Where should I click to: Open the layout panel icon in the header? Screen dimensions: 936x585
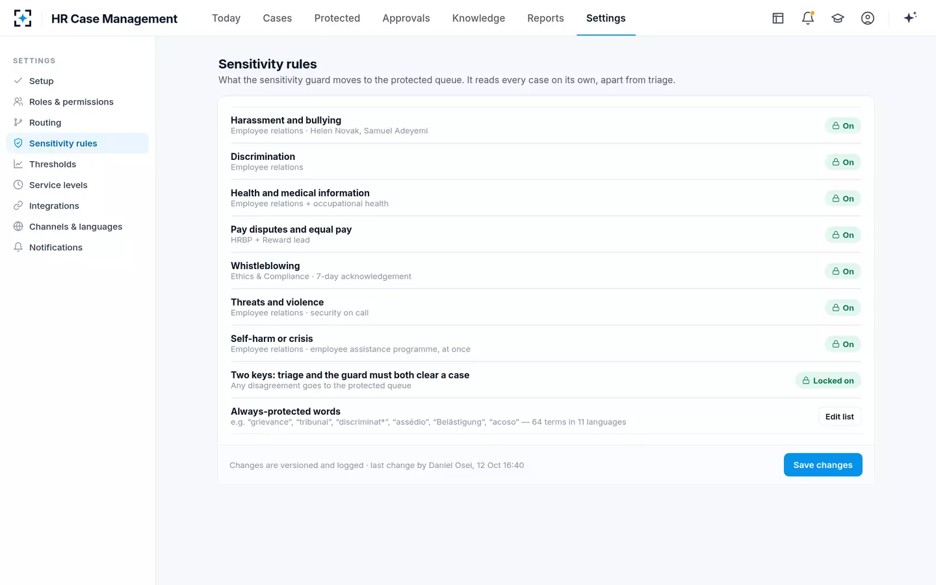pyautogui.click(x=778, y=18)
